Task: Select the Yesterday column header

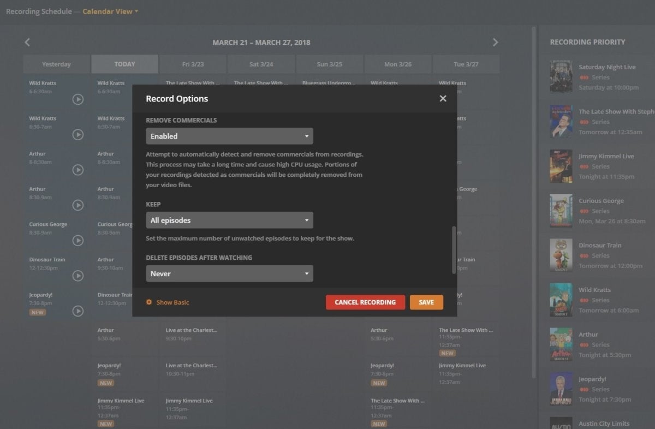Action: pos(56,64)
